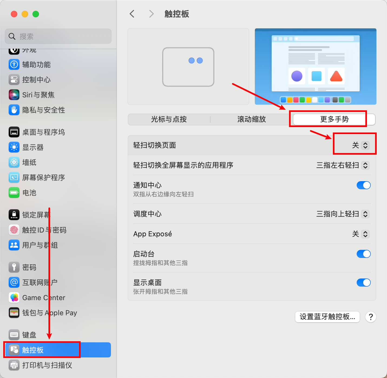Open Game Center icon in sidebar
The height and width of the screenshot is (378, 387).
(x=14, y=297)
